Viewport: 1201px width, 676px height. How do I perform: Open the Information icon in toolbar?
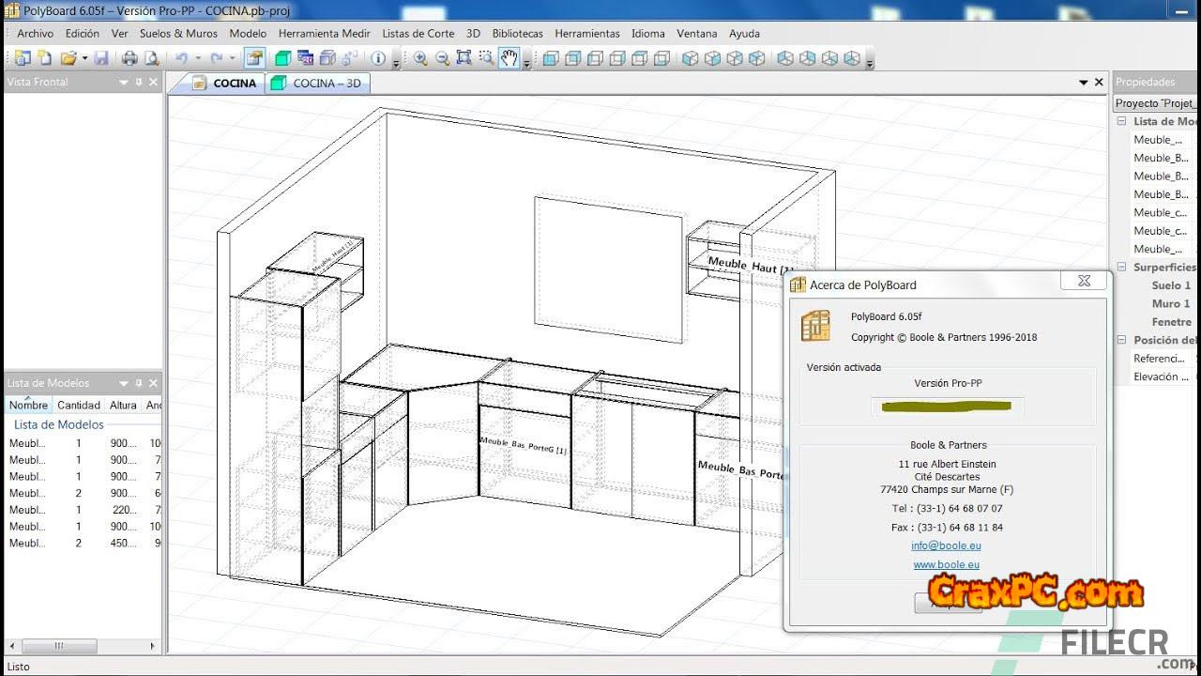click(378, 58)
